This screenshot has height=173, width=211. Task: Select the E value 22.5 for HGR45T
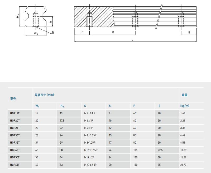[x=160, y=150]
